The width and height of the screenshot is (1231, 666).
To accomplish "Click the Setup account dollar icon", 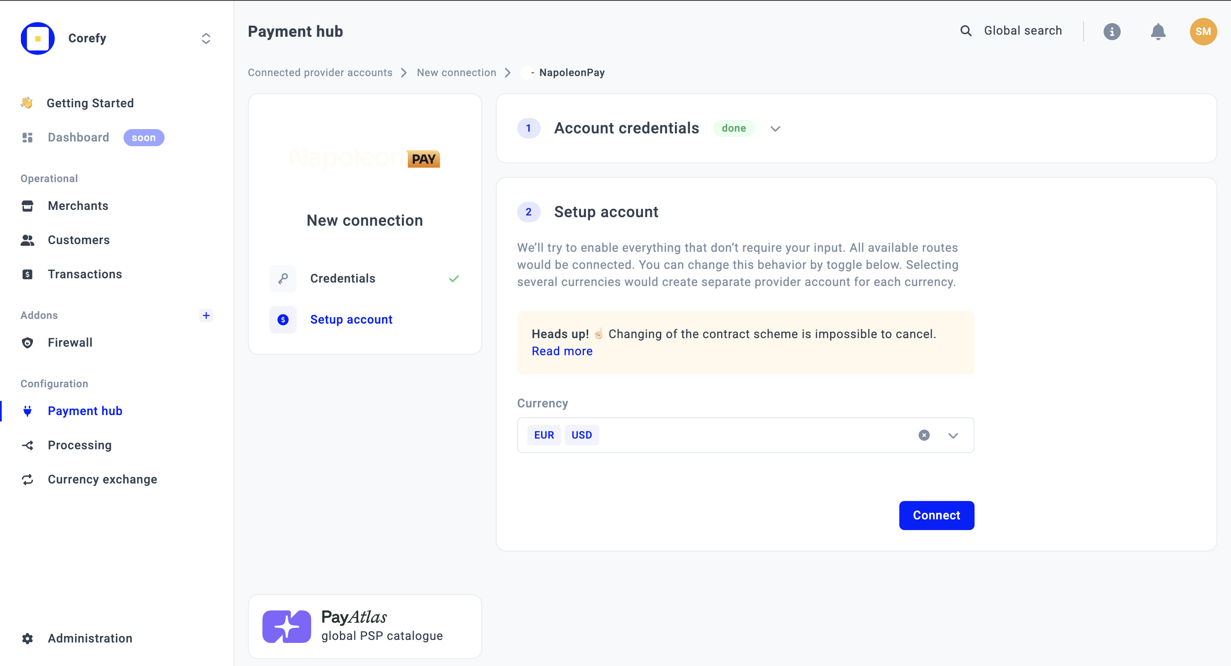I will (283, 320).
